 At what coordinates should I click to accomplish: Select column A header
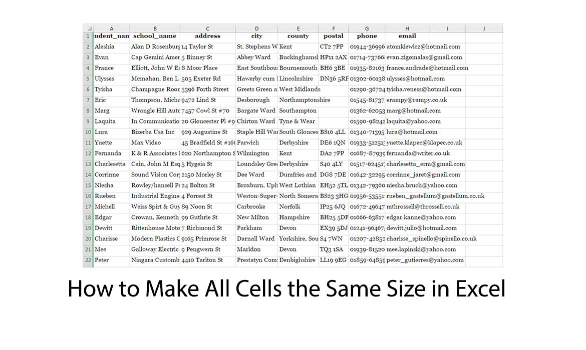pyautogui.click(x=111, y=28)
